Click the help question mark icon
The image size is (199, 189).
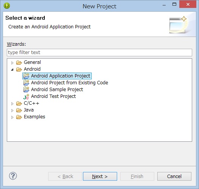[13, 176]
